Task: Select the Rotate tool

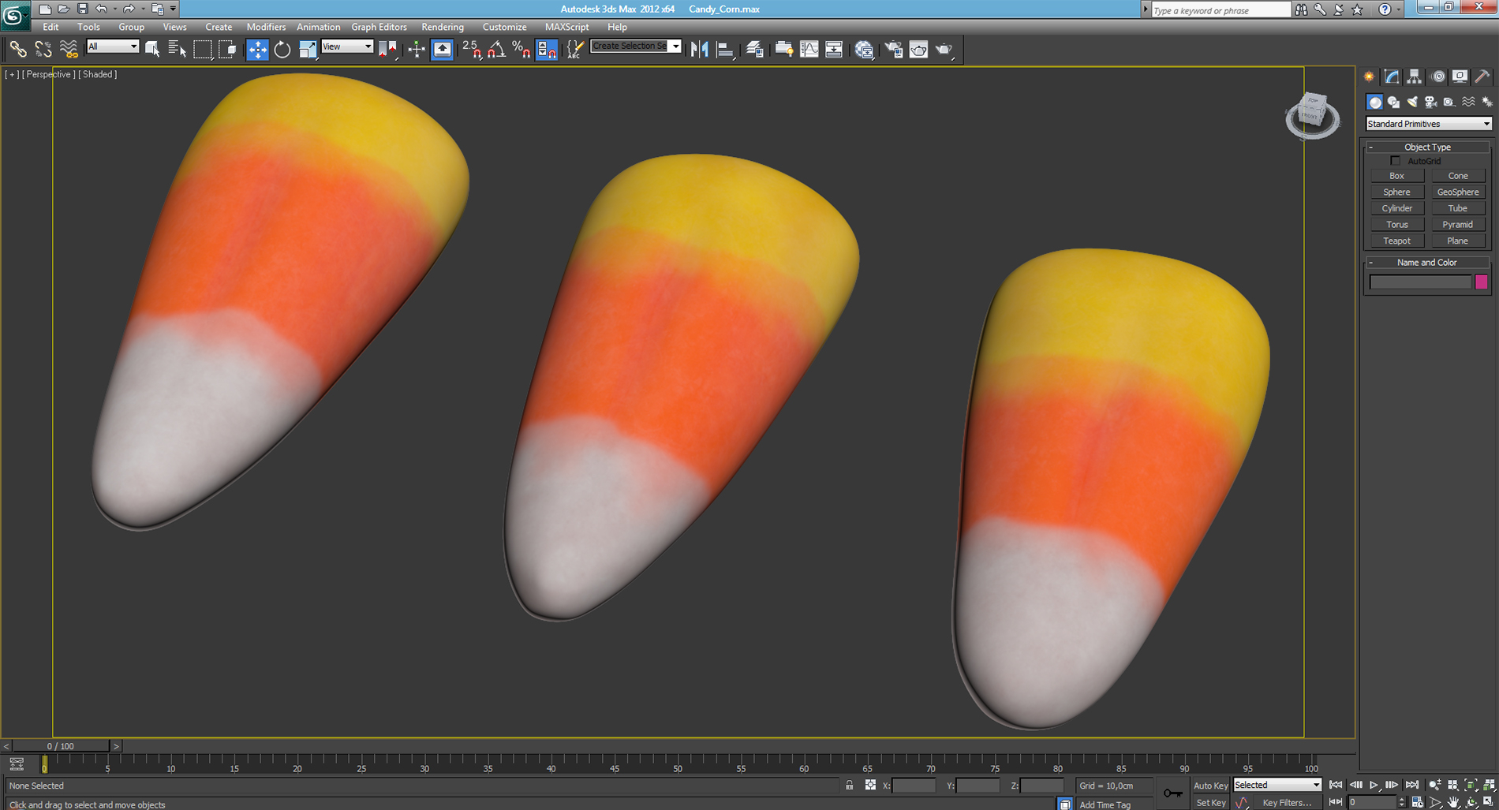Action: [x=282, y=49]
